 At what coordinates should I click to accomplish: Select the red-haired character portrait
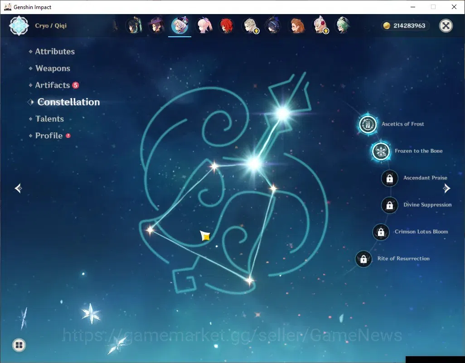point(227,25)
